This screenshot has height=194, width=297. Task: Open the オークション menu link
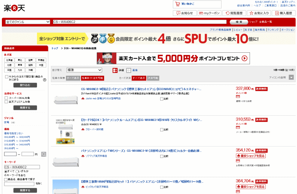288,30
